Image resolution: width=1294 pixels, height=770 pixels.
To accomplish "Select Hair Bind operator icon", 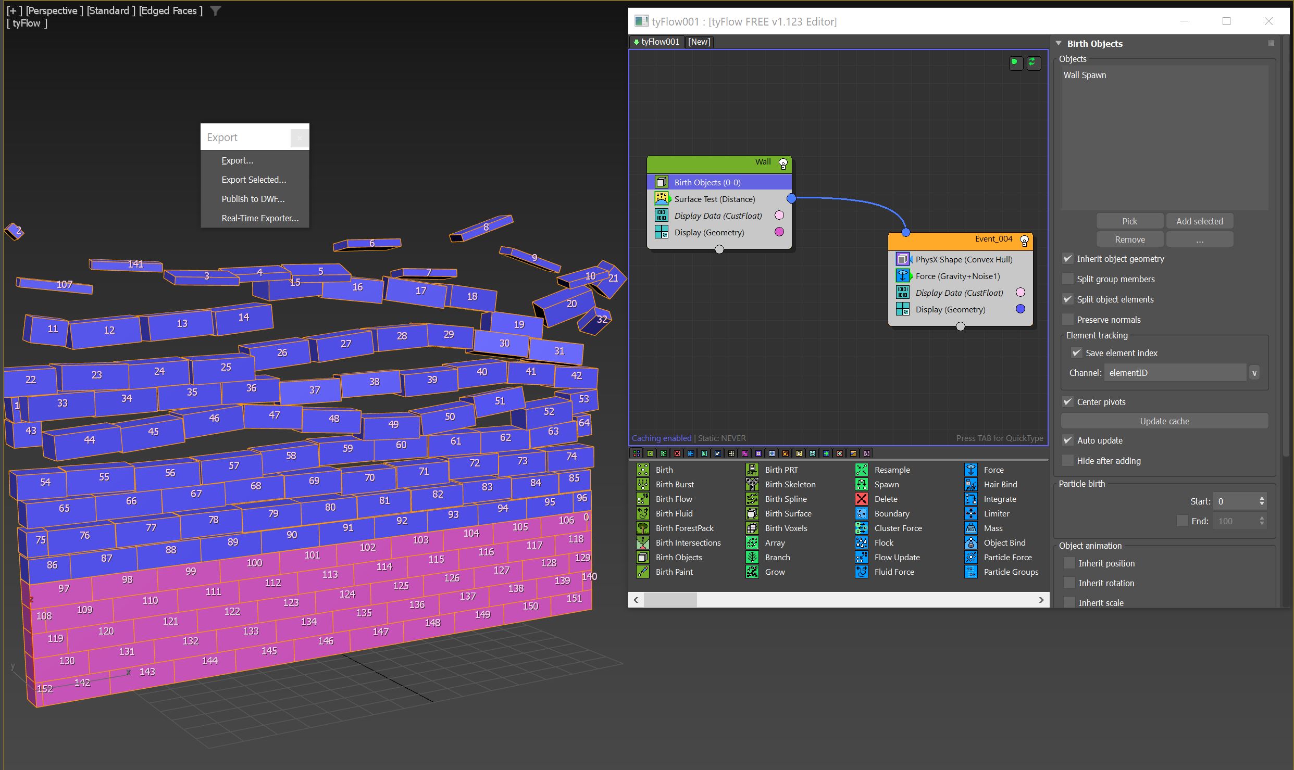I will click(x=971, y=484).
